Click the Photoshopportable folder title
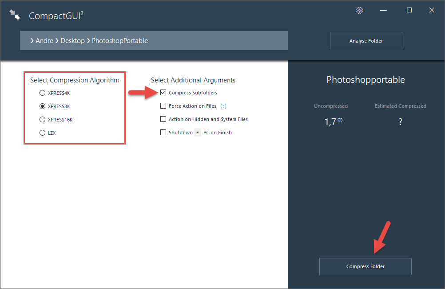This screenshot has width=445, height=289. click(366, 80)
